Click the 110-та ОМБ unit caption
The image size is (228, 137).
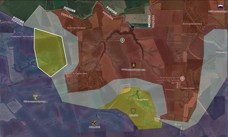(x=94, y=127)
